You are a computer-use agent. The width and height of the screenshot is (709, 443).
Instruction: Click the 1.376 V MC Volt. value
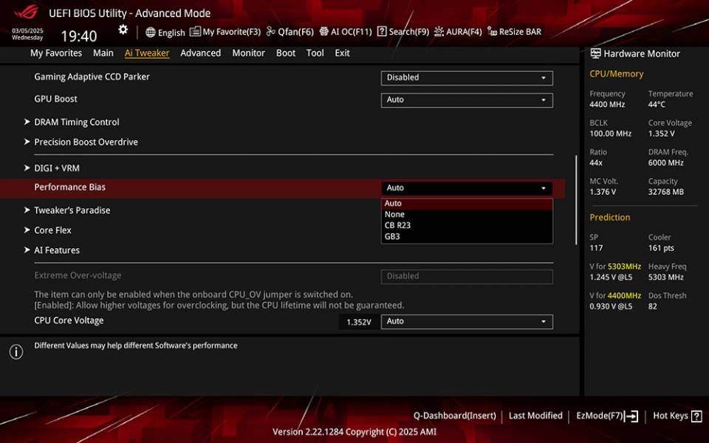[603, 192]
